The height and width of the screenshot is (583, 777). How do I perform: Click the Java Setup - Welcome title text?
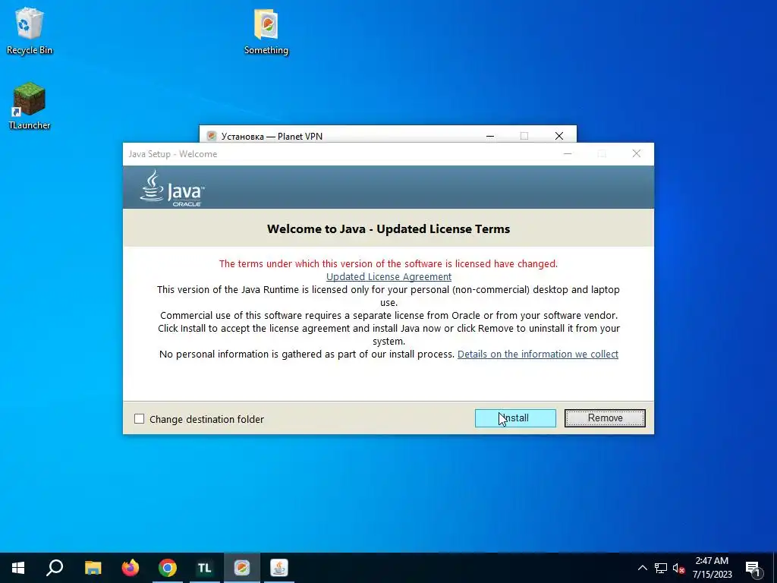coord(173,153)
